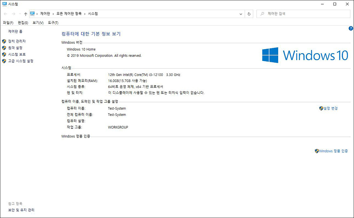Click the magnifier icon in the search box
354x218 pixels.
[262, 14]
